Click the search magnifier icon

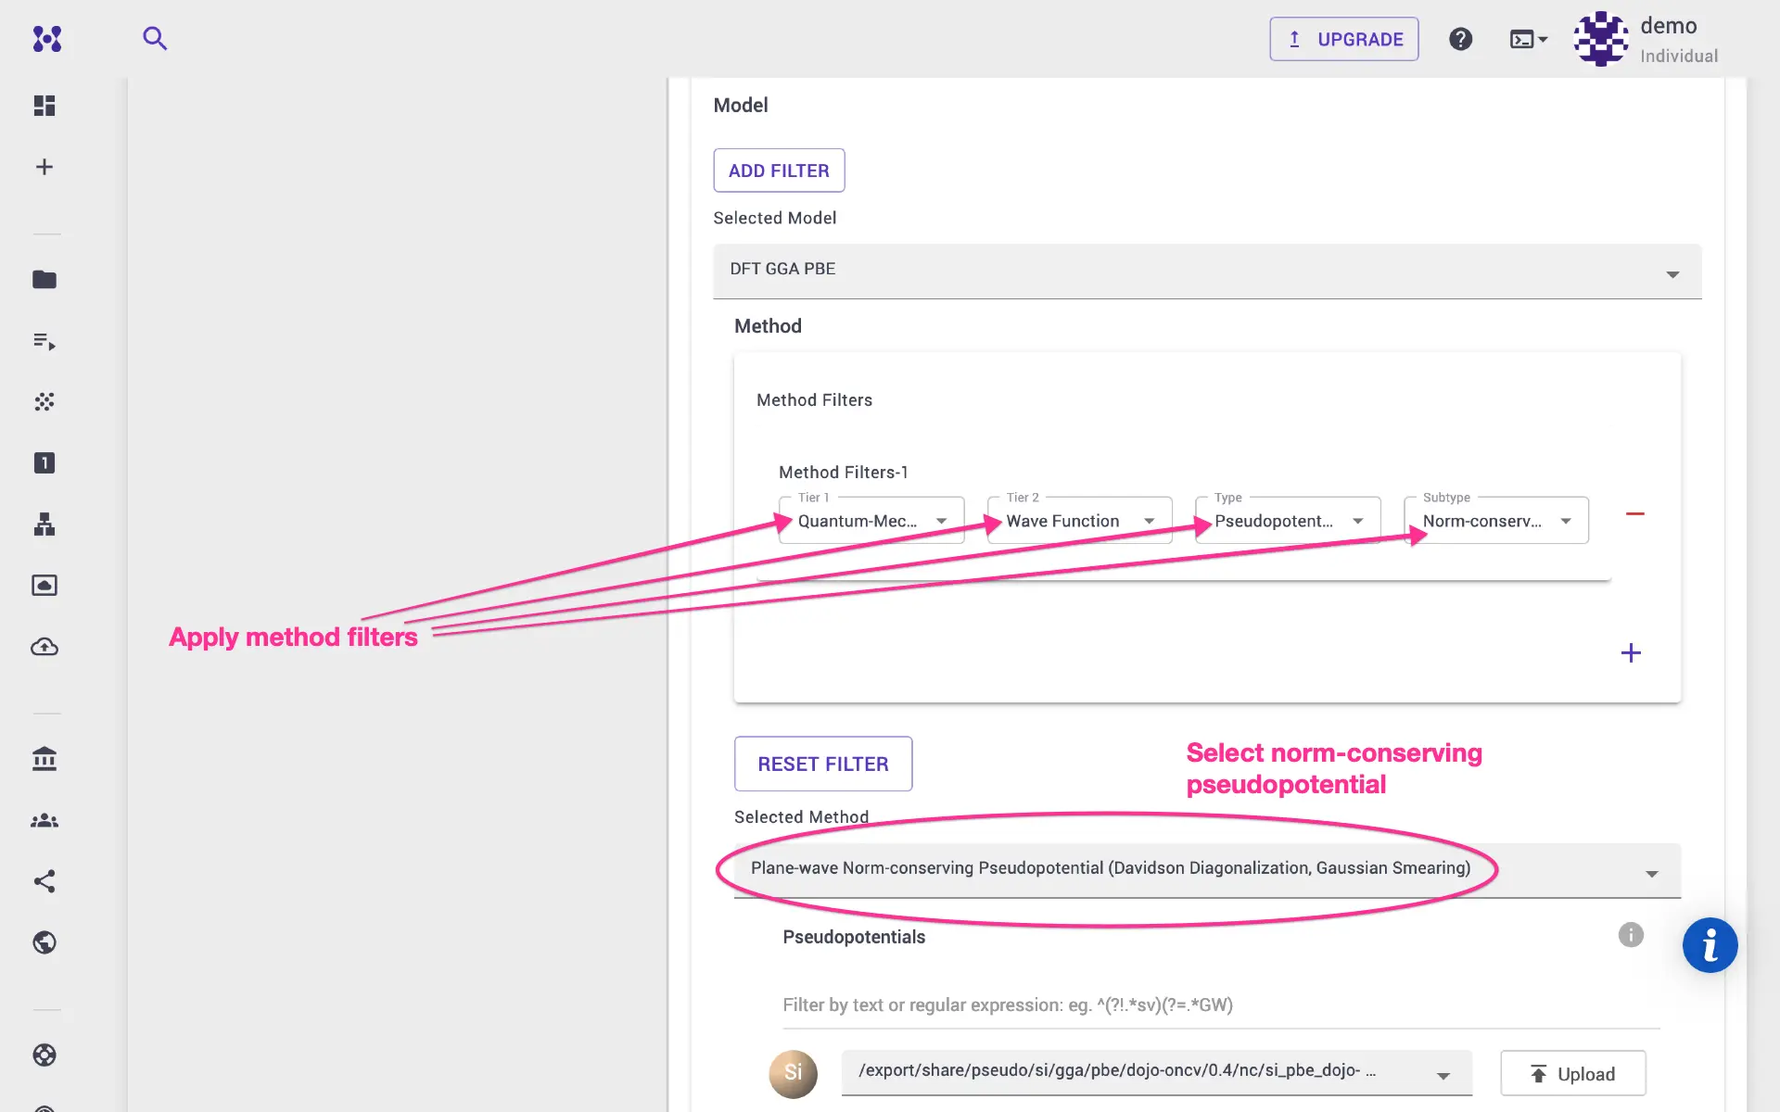[155, 38]
